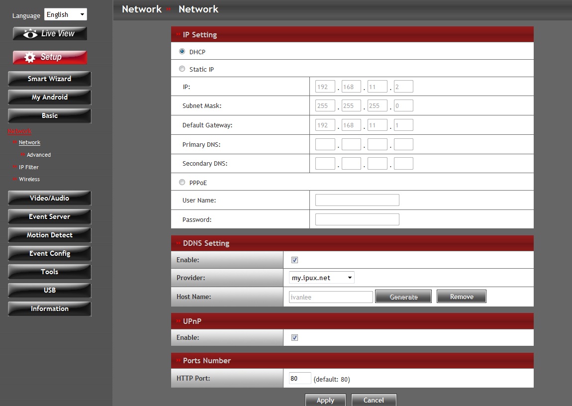The width and height of the screenshot is (572, 406).
Task: Click first octet of Subnet Mask field
Action: click(325, 105)
